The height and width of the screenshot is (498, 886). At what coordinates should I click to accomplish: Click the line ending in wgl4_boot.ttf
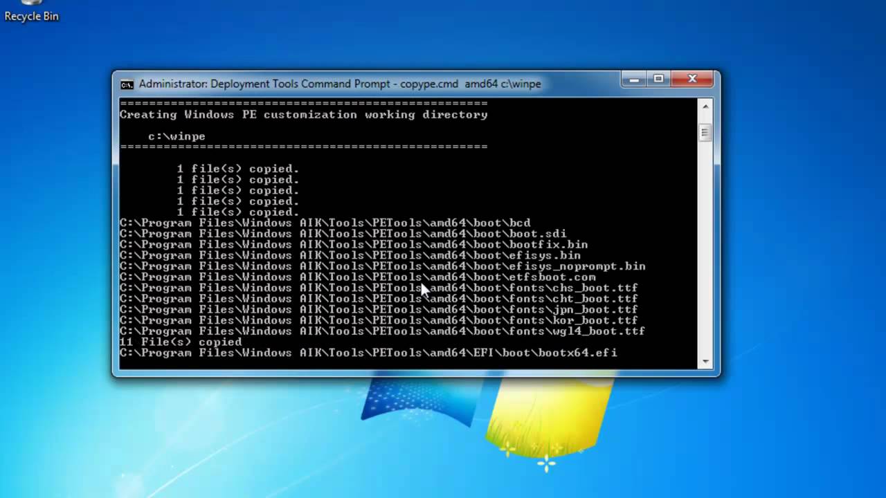(382, 331)
